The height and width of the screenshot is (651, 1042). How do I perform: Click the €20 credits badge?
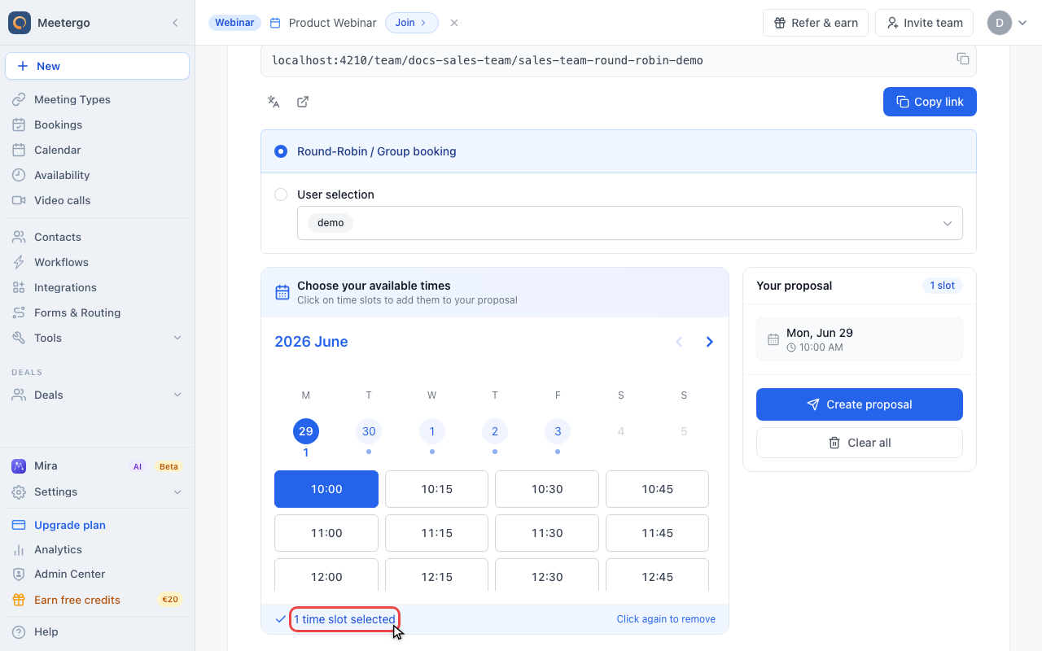pos(170,600)
